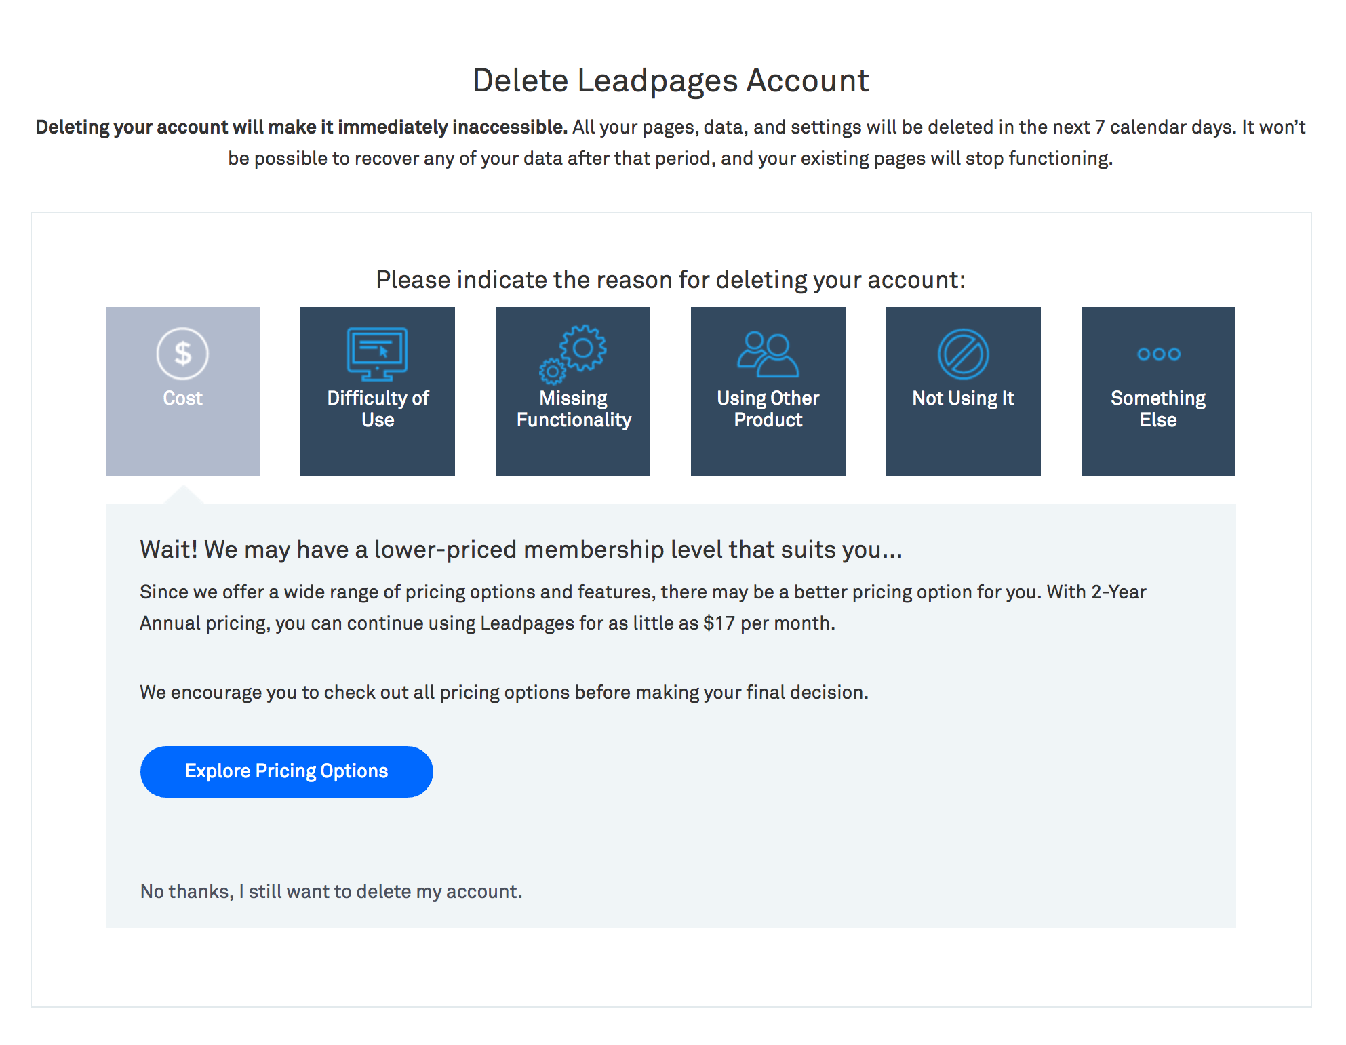
Task: Choose the 'Missing Functionality' label
Action: click(x=574, y=409)
